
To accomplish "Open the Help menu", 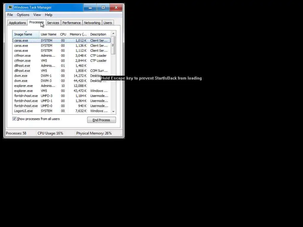I will pos(49,15).
